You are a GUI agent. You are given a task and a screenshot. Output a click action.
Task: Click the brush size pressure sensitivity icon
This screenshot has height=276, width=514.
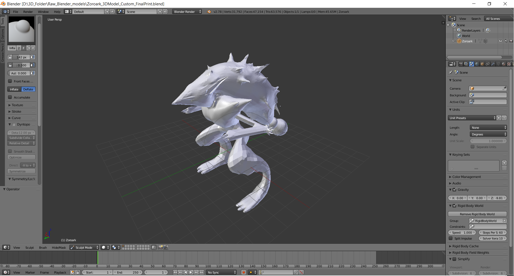click(x=32, y=57)
